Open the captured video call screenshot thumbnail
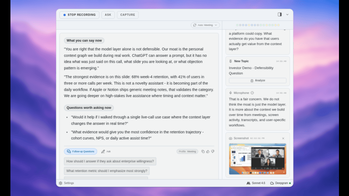This screenshot has width=349, height=196. tap(258, 159)
